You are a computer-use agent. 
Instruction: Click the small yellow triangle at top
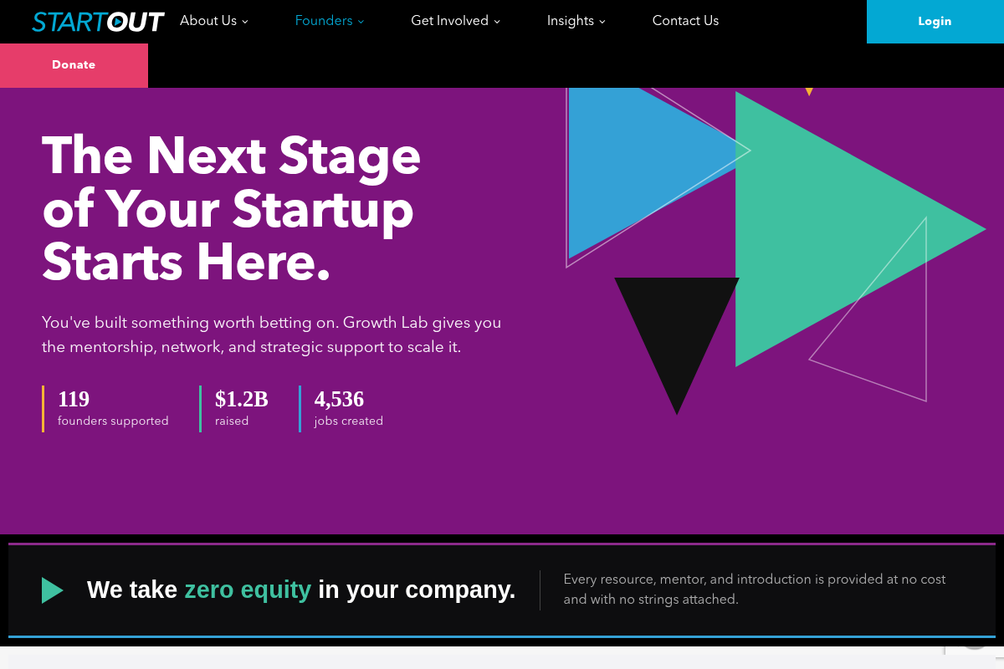(x=809, y=91)
